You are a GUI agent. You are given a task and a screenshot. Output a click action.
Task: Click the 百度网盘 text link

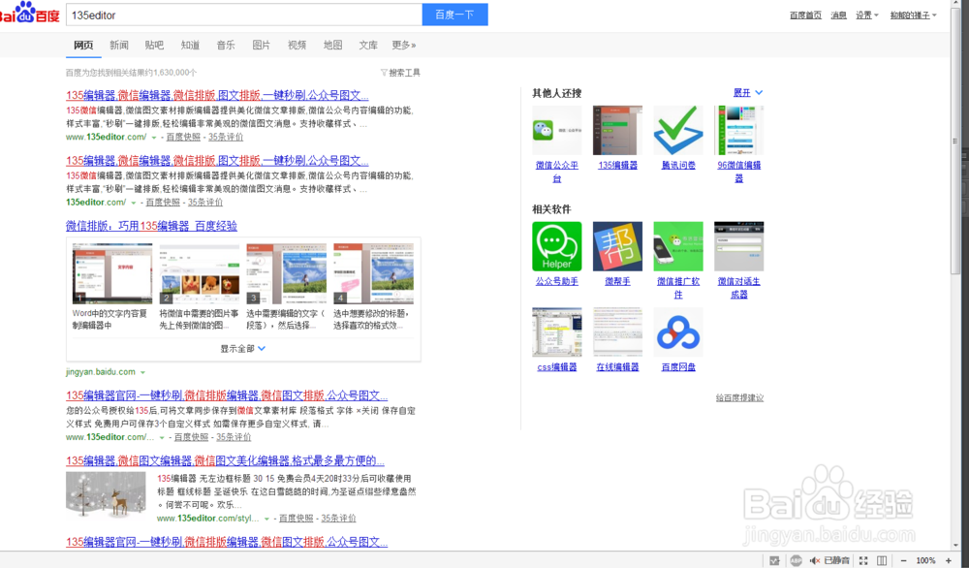point(678,367)
